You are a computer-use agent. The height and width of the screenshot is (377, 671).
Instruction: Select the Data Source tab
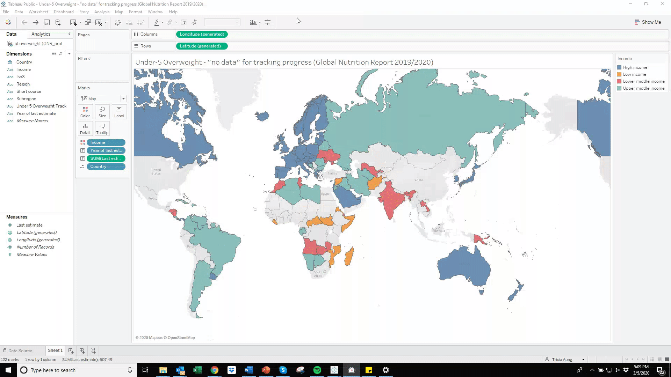[20, 350]
